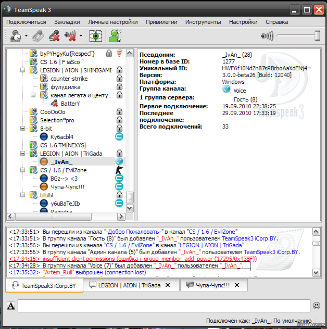Click the lock icon beside Selection*pro
Screen dimensions: 327x329
(x=119, y=120)
